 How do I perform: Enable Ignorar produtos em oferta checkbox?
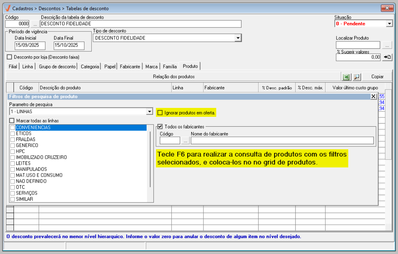(160, 113)
